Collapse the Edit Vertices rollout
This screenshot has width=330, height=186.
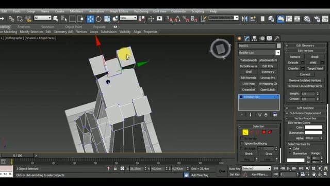[x=305, y=51]
